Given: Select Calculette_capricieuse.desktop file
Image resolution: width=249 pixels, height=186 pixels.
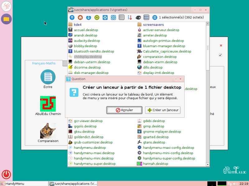Looking at the screenshot, I should pos(167,51).
